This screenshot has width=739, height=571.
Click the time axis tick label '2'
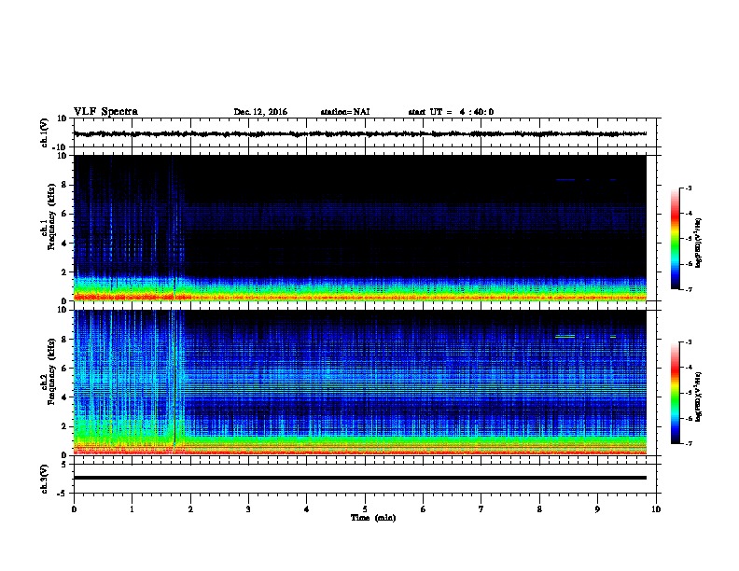190,508
